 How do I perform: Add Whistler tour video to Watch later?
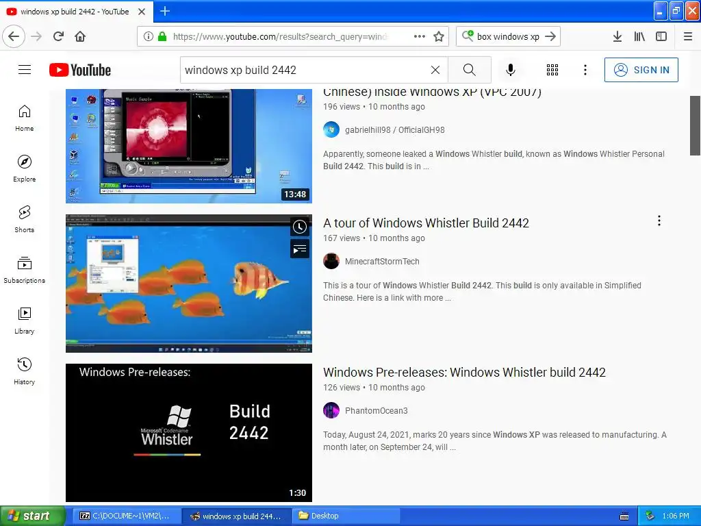tap(300, 227)
